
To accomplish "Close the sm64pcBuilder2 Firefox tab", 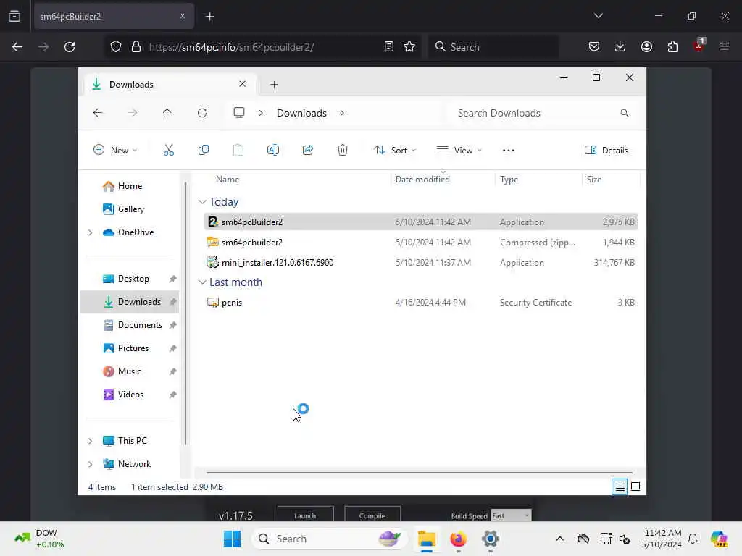I will 182,16.
